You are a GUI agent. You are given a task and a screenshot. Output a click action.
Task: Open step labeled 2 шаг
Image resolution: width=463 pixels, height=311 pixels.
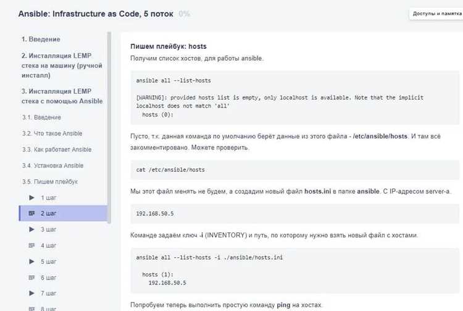click(x=48, y=213)
